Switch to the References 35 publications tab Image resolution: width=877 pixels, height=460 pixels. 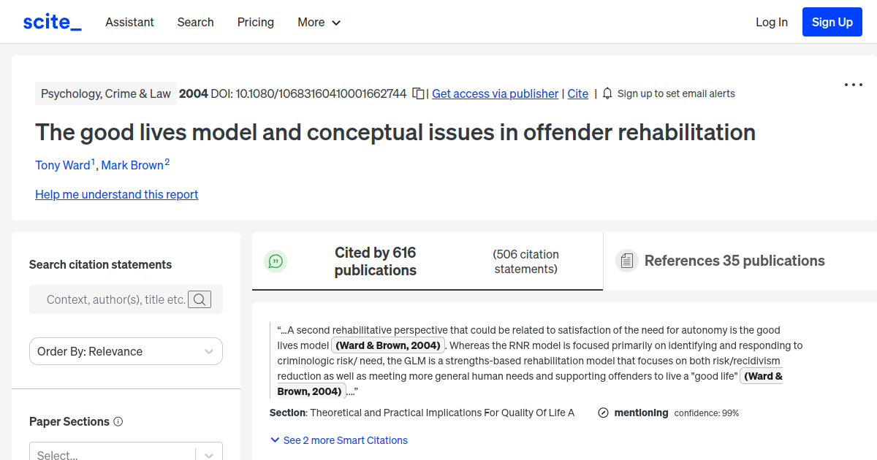point(734,260)
